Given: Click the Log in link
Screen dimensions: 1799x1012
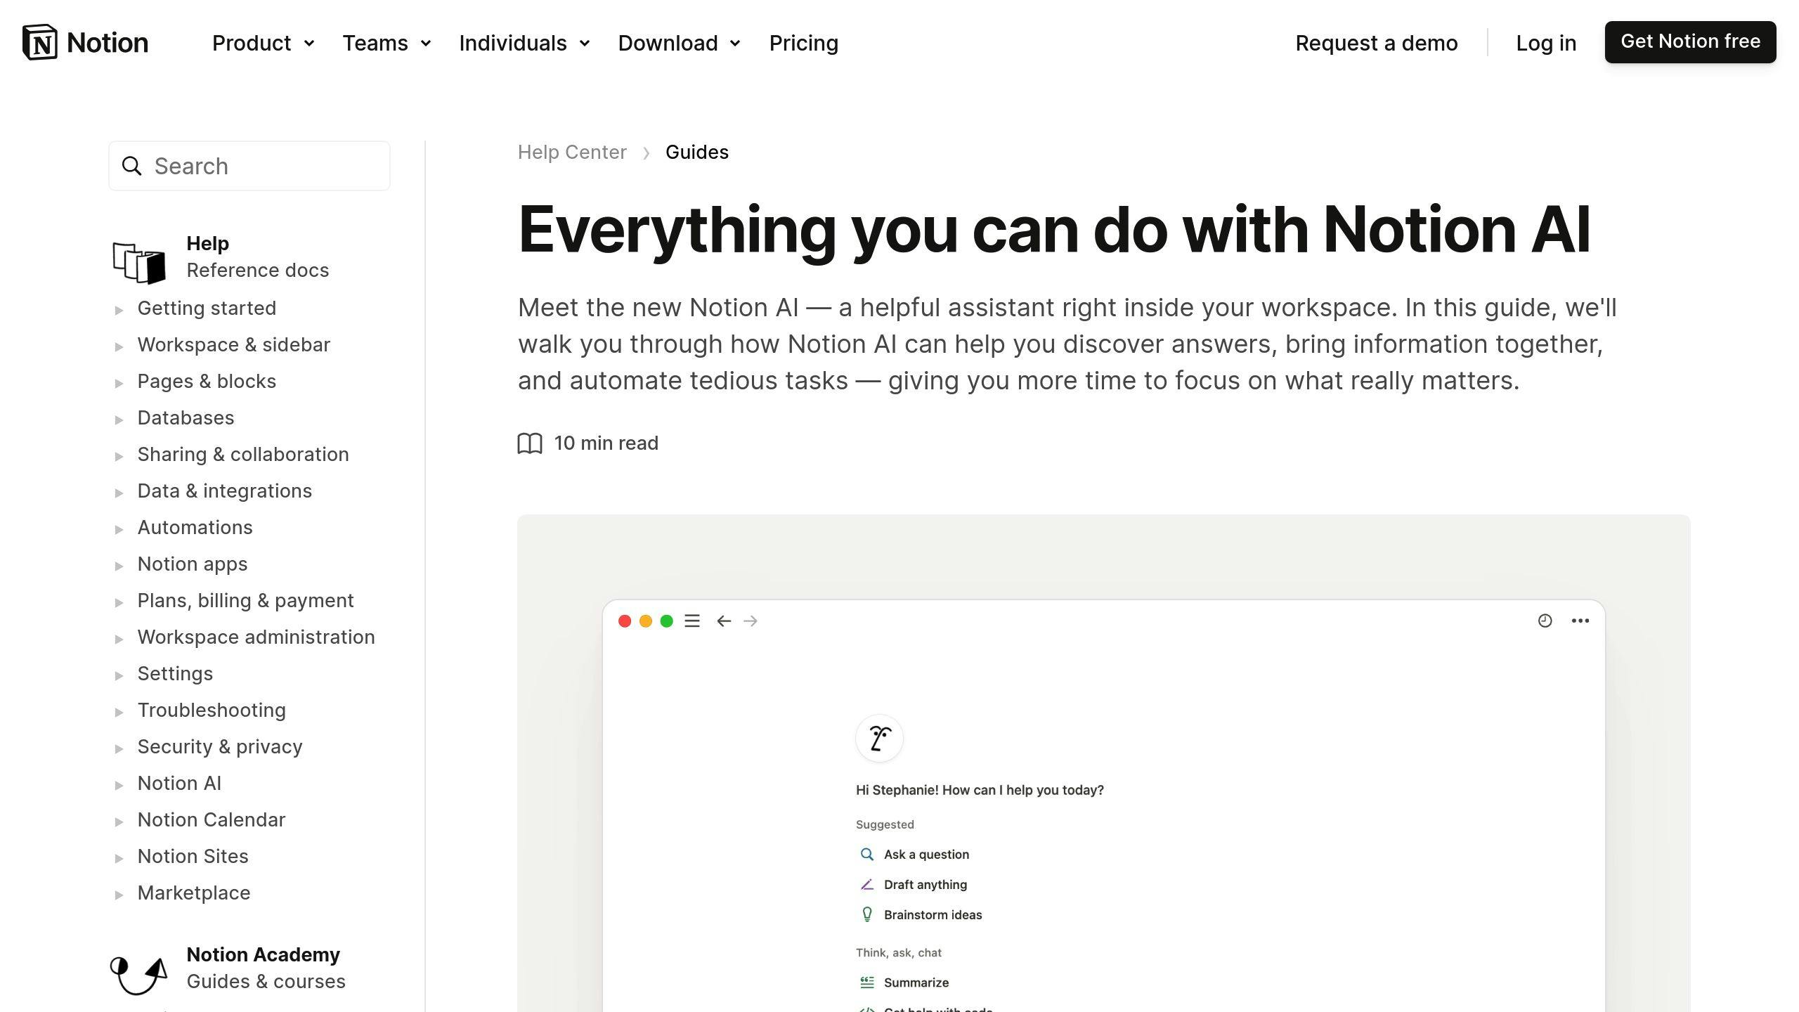Looking at the screenshot, I should click(1546, 44).
